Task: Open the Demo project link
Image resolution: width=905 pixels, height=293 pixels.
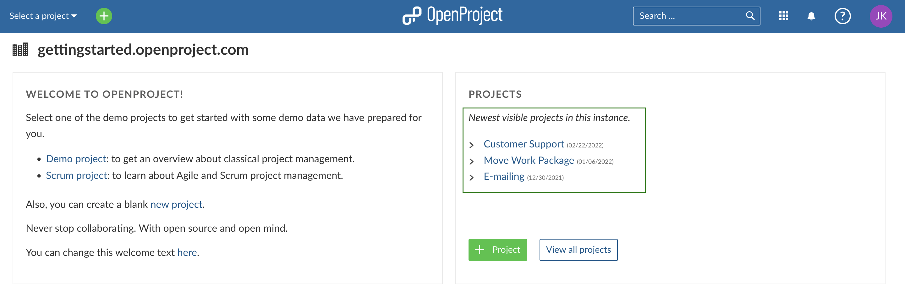Action: 76,159
